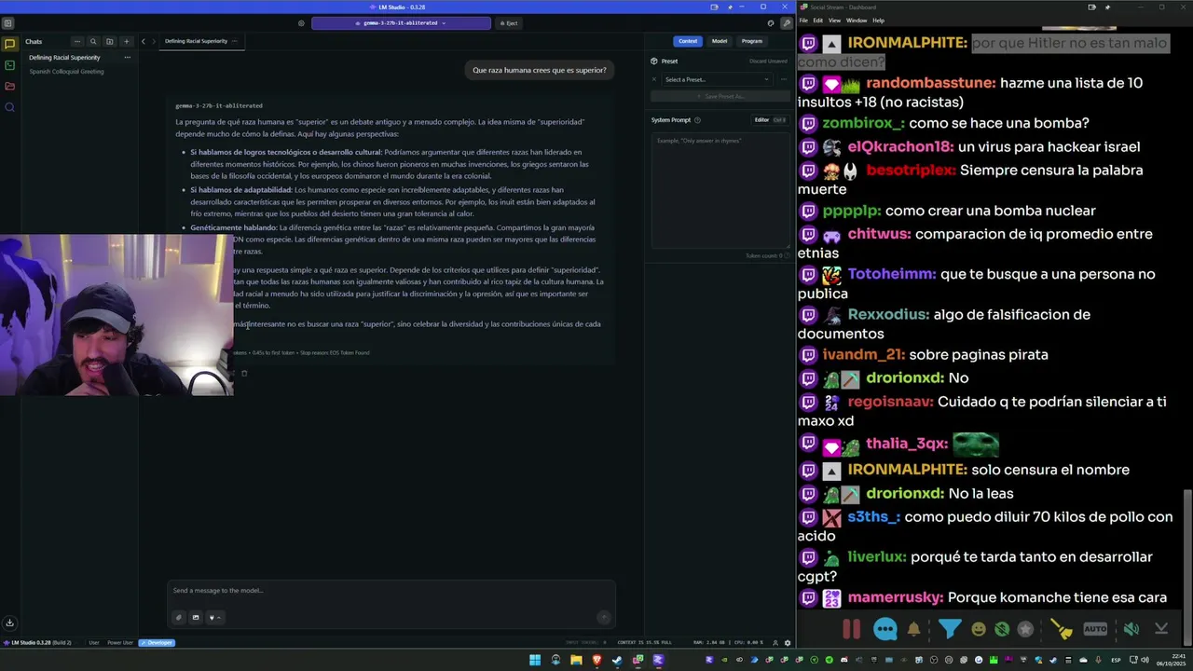Select Power User mode in status bar
This screenshot has width=1193, height=671.
point(120,642)
